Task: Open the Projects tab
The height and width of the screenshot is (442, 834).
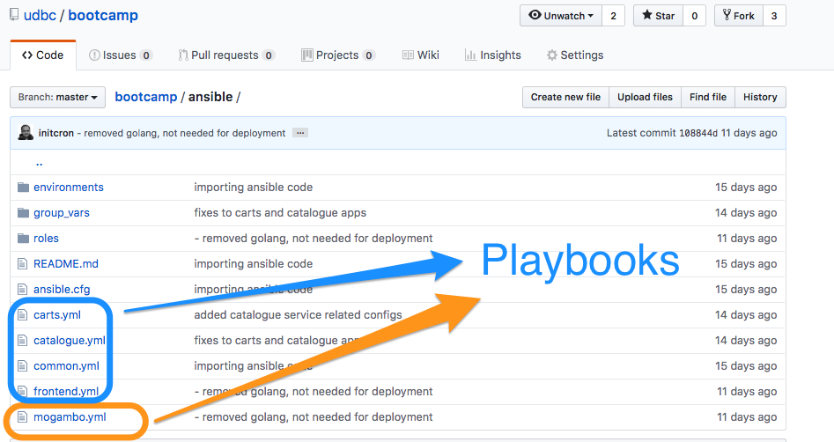Action: [x=338, y=55]
